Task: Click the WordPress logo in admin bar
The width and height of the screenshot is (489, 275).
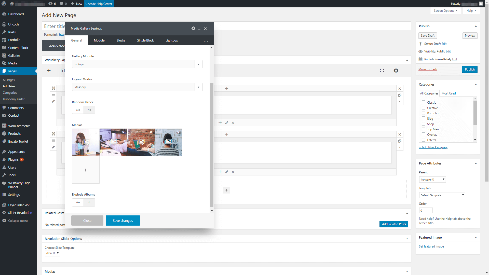Action: (x=4, y=4)
